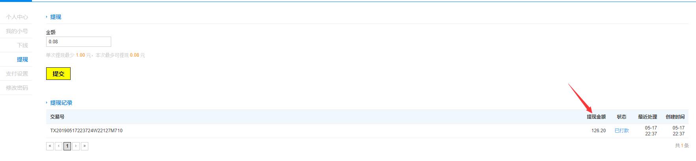Submit withdrawal with yellow 提交 button
Image resolution: width=696 pixels, height=161 pixels.
click(58, 74)
